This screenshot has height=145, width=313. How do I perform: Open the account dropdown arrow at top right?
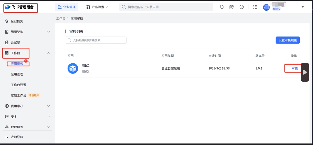(x=303, y=7)
